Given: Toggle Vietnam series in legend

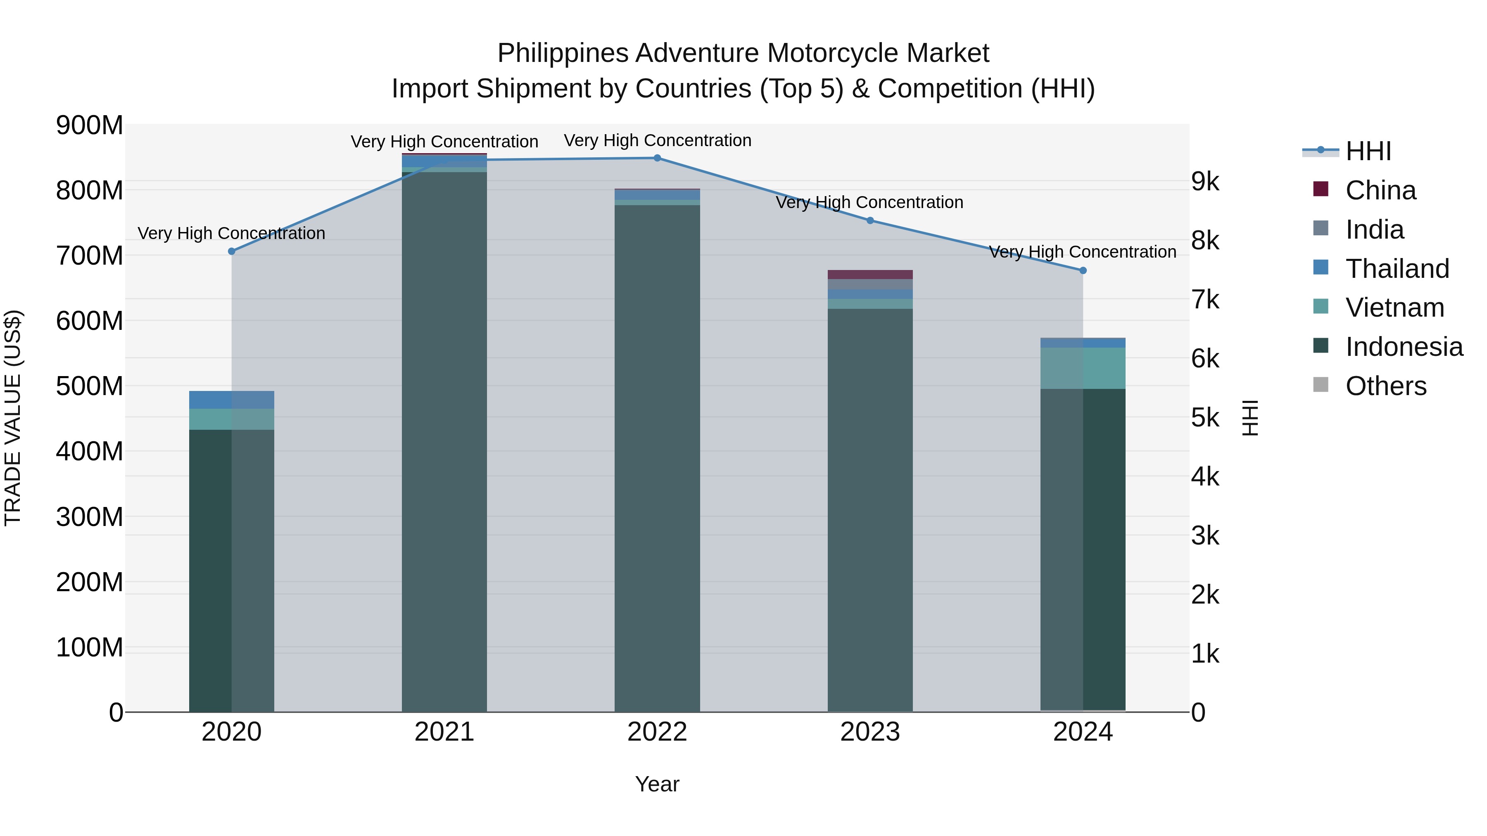Looking at the screenshot, I should click(1378, 308).
